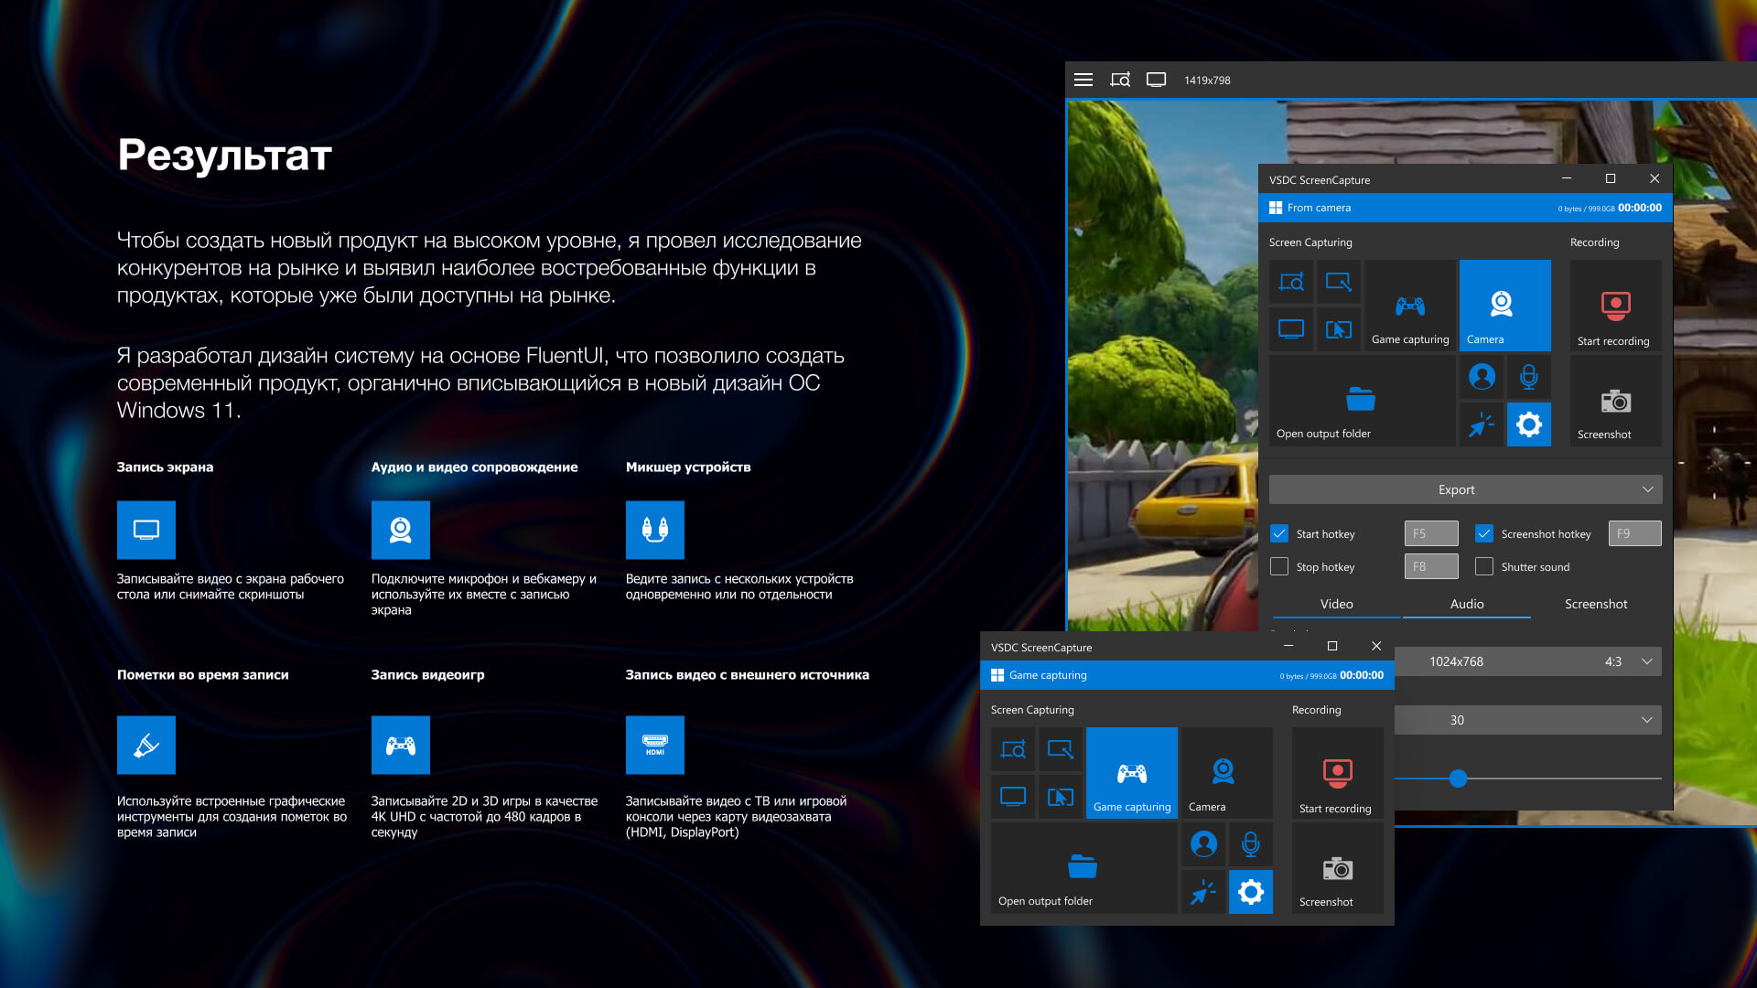Enable the webcam overlay icon
This screenshot has height=988, width=1757.
[x=1482, y=376]
